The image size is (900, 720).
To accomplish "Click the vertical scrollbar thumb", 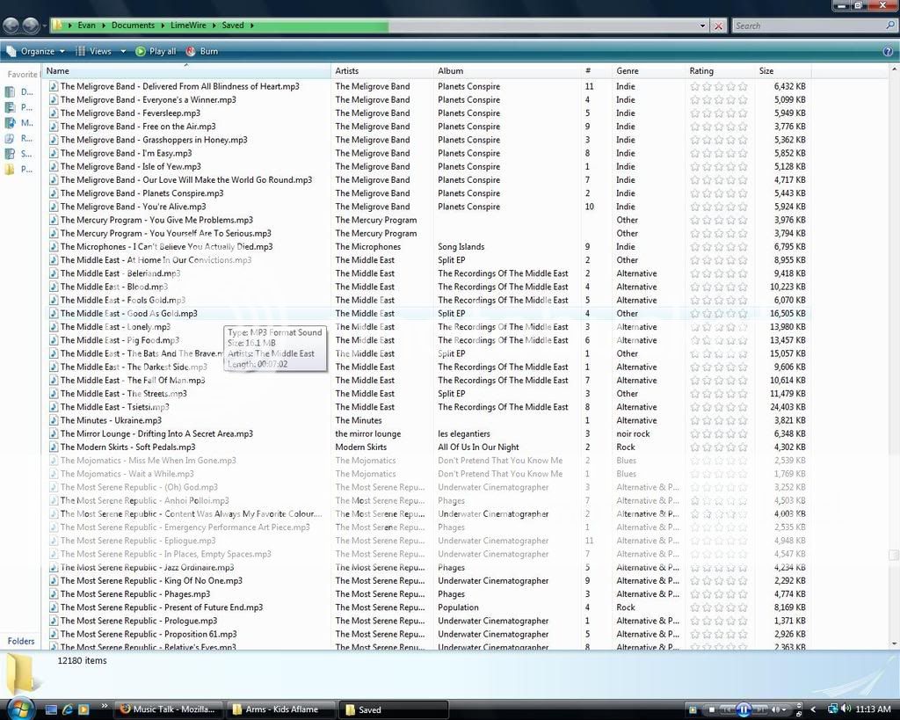I will point(893,555).
